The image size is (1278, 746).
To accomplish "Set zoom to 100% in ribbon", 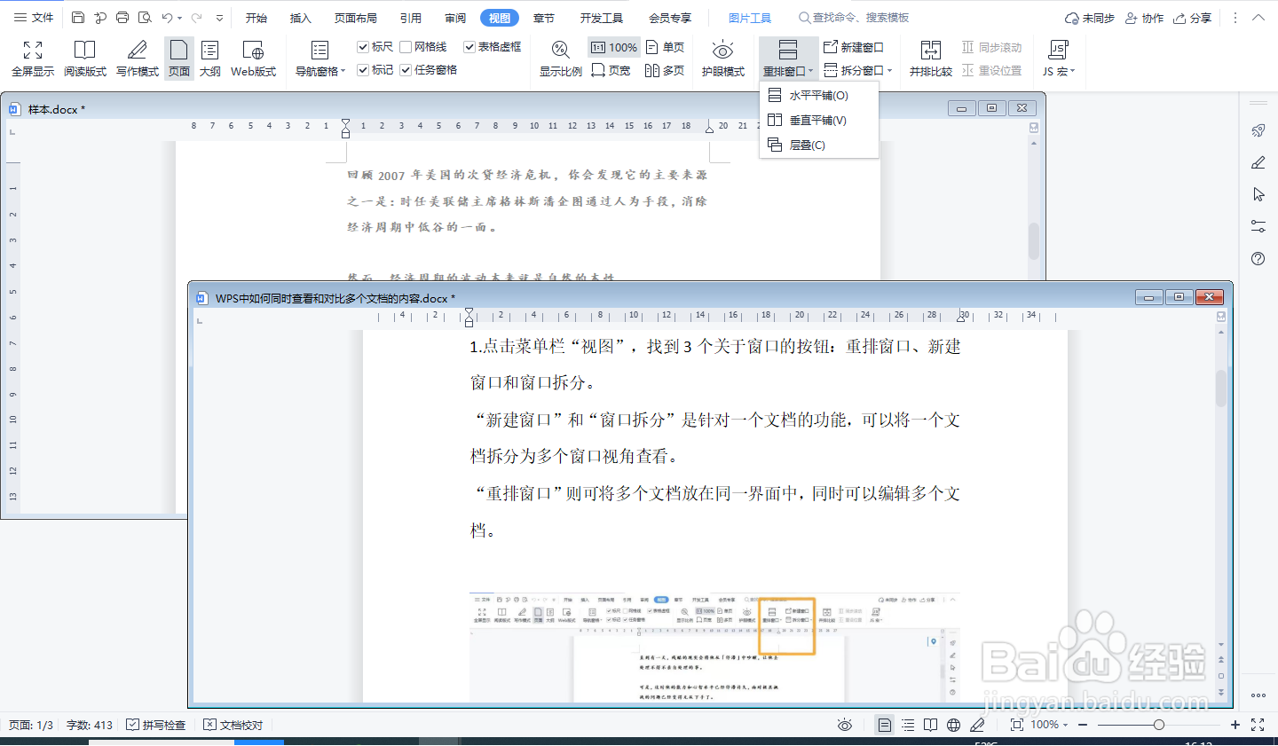I will pos(613,47).
